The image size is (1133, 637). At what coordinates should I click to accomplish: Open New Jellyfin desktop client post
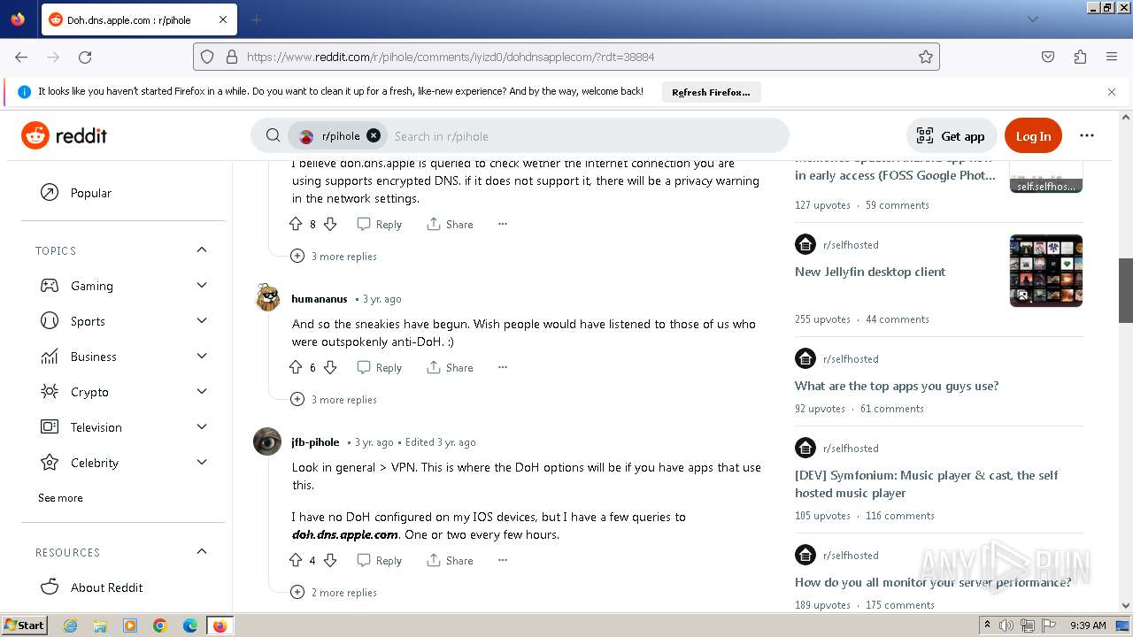click(x=870, y=272)
